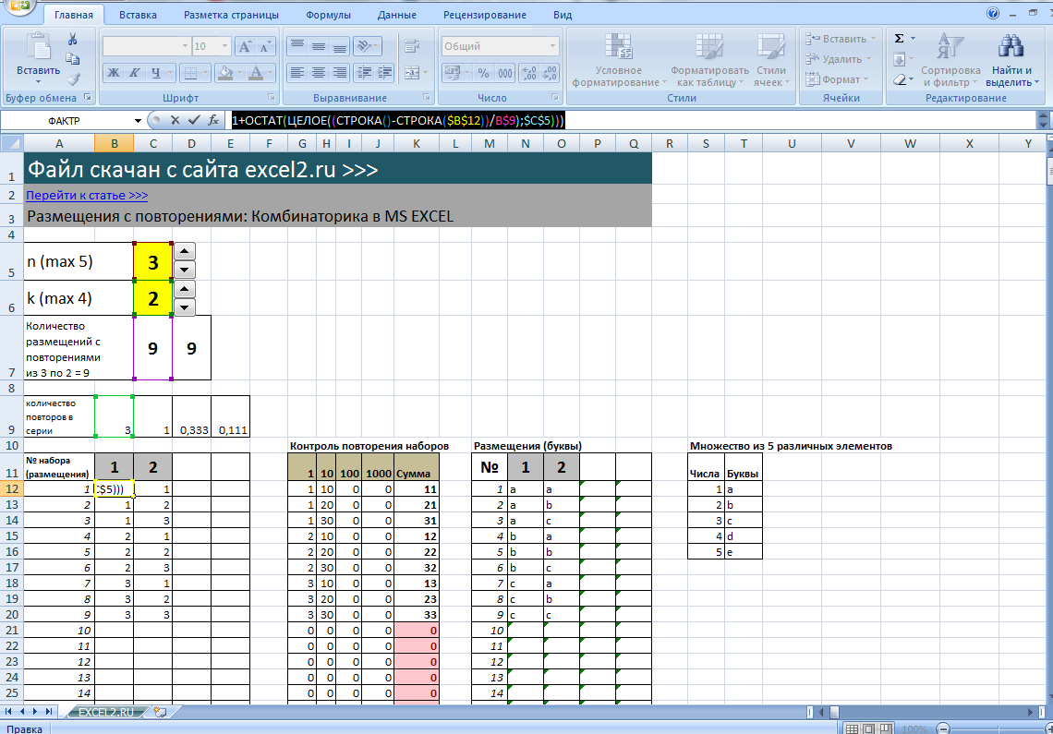Select the EXCEL2.RU sheet tab
Image resolution: width=1053 pixels, height=734 pixels.
pos(106,712)
